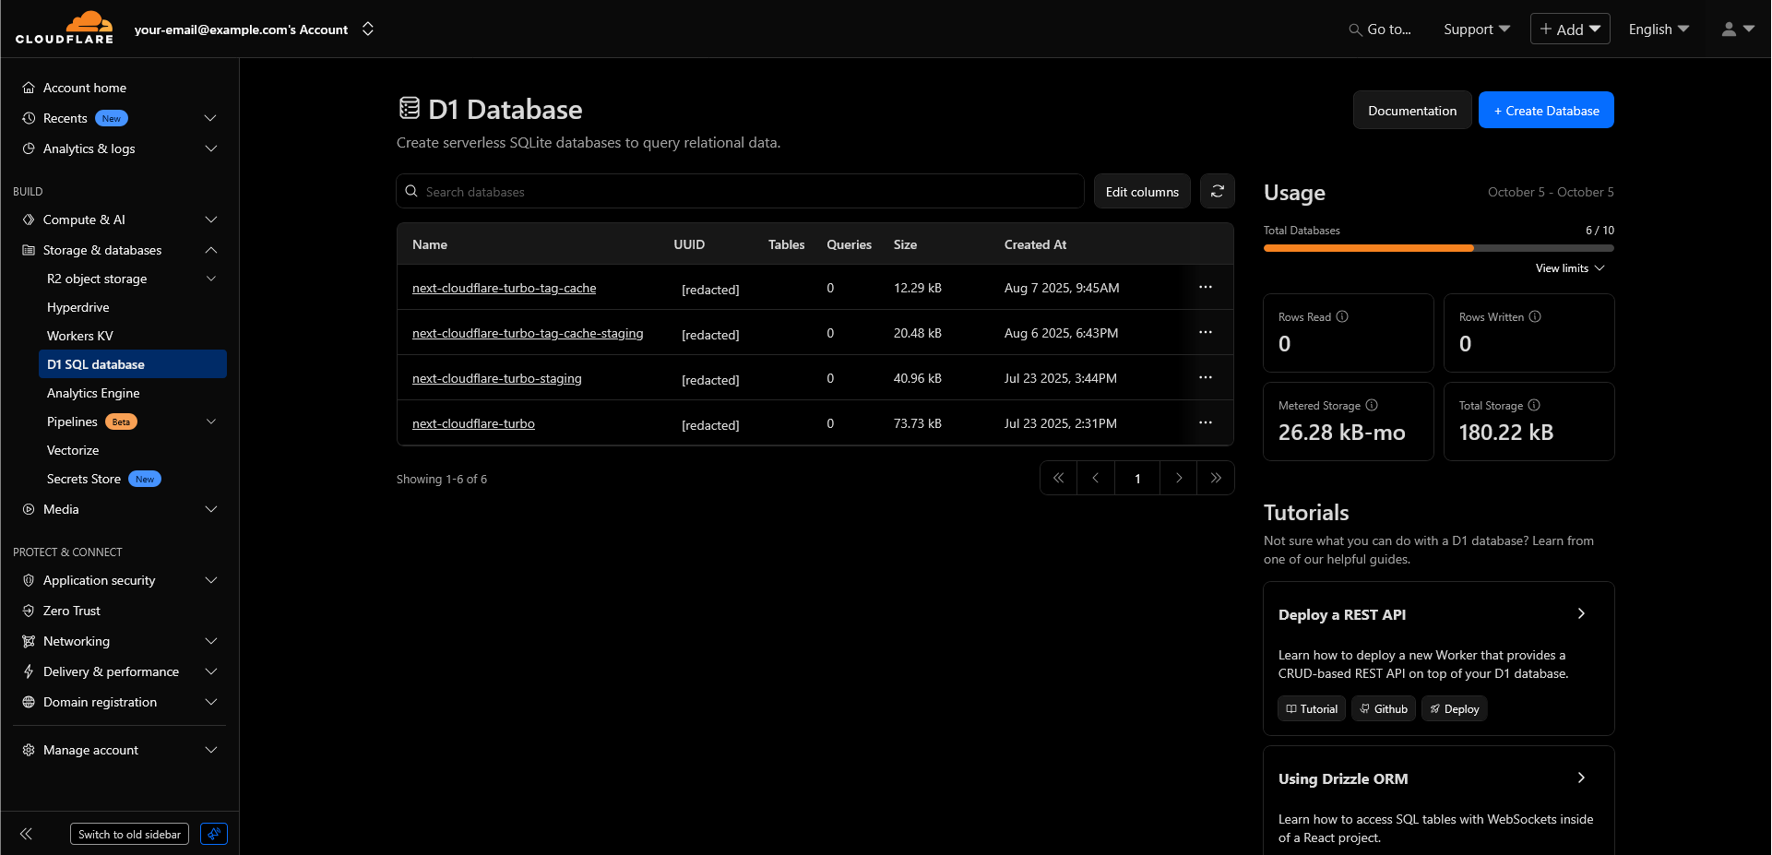The image size is (1772, 855).
Task: Click the Tutorial button under REST API
Action: tap(1311, 708)
